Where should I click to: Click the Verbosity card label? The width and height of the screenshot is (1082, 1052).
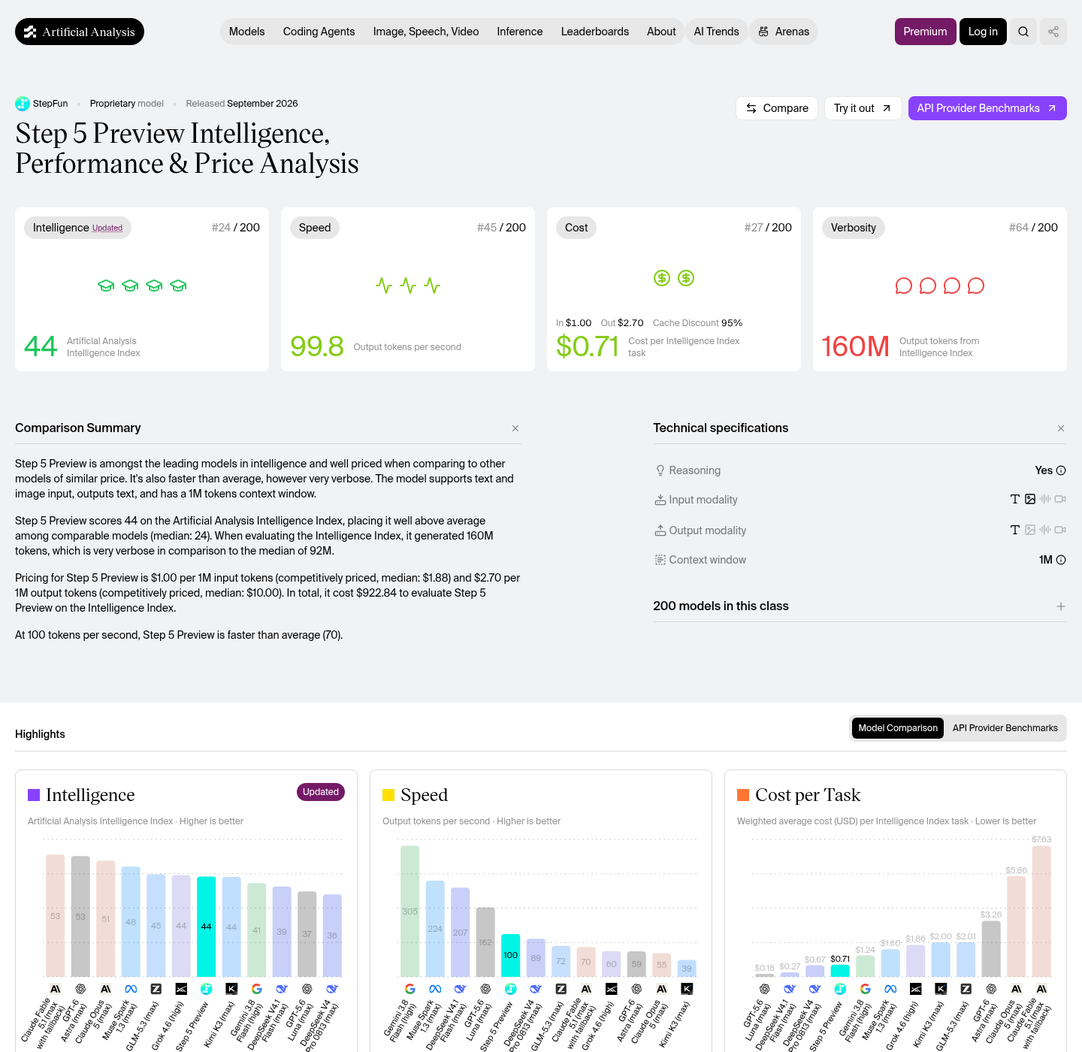[x=854, y=228]
